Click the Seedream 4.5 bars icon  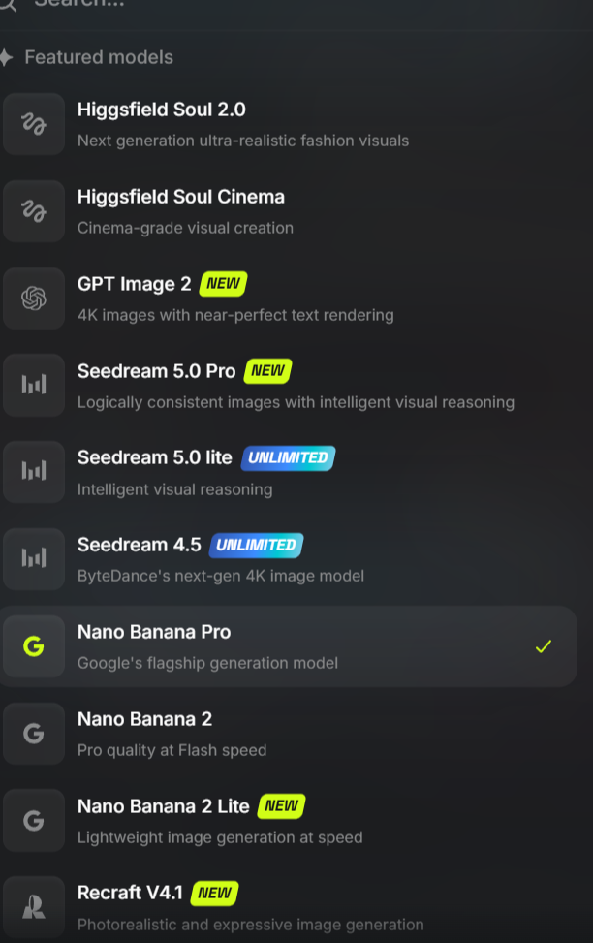pyautogui.click(x=34, y=558)
